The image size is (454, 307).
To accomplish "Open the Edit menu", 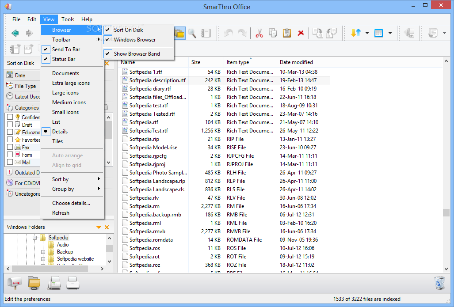I will 31,19.
